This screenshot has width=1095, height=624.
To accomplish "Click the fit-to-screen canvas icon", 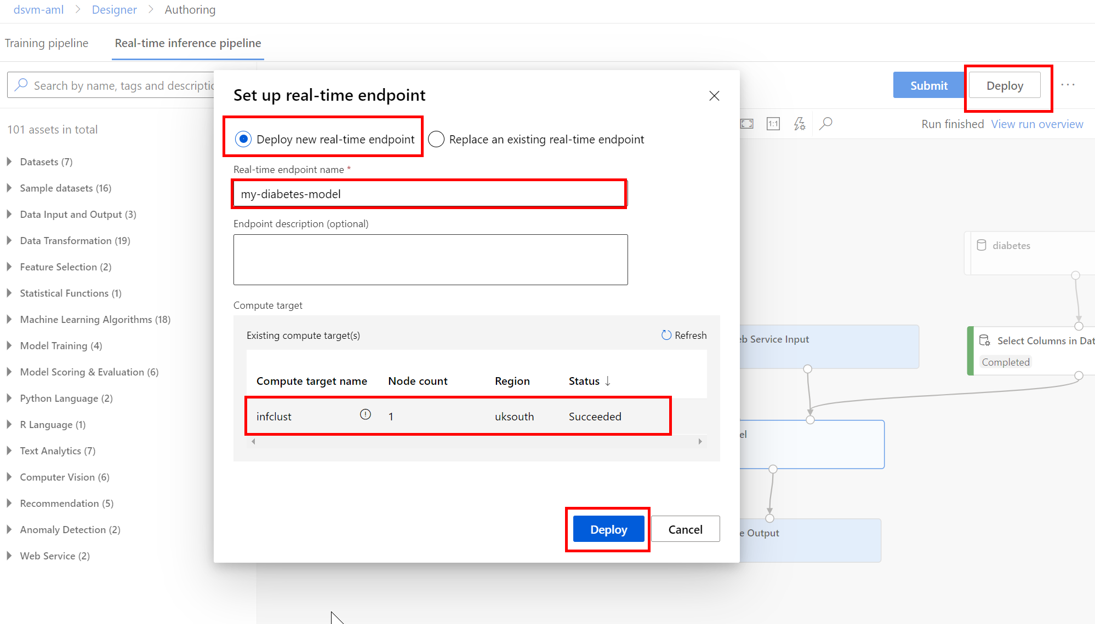I will 747,124.
